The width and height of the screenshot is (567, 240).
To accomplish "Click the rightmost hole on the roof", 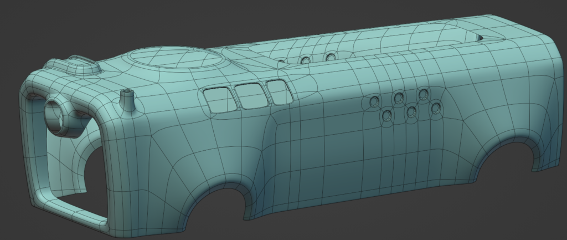I will [x=331, y=56].
